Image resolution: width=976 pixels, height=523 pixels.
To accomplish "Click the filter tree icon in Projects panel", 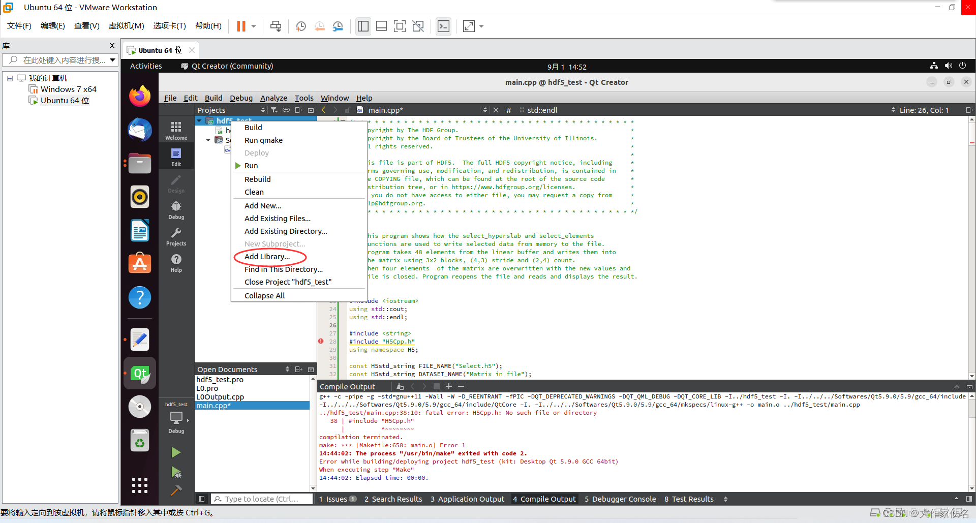I will tap(274, 110).
